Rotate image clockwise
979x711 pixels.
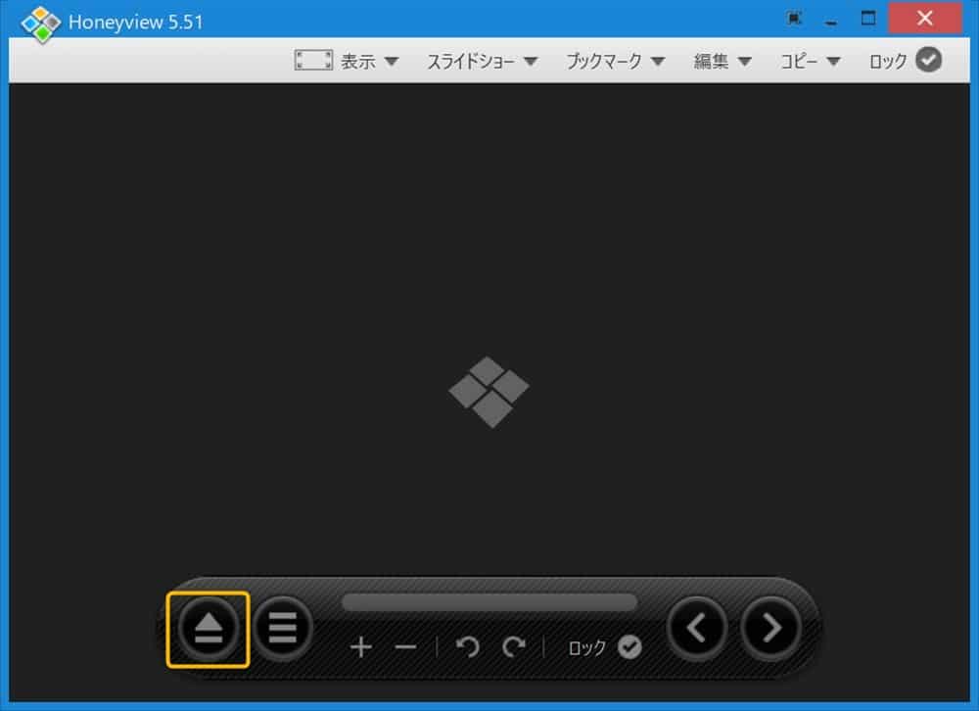point(514,647)
